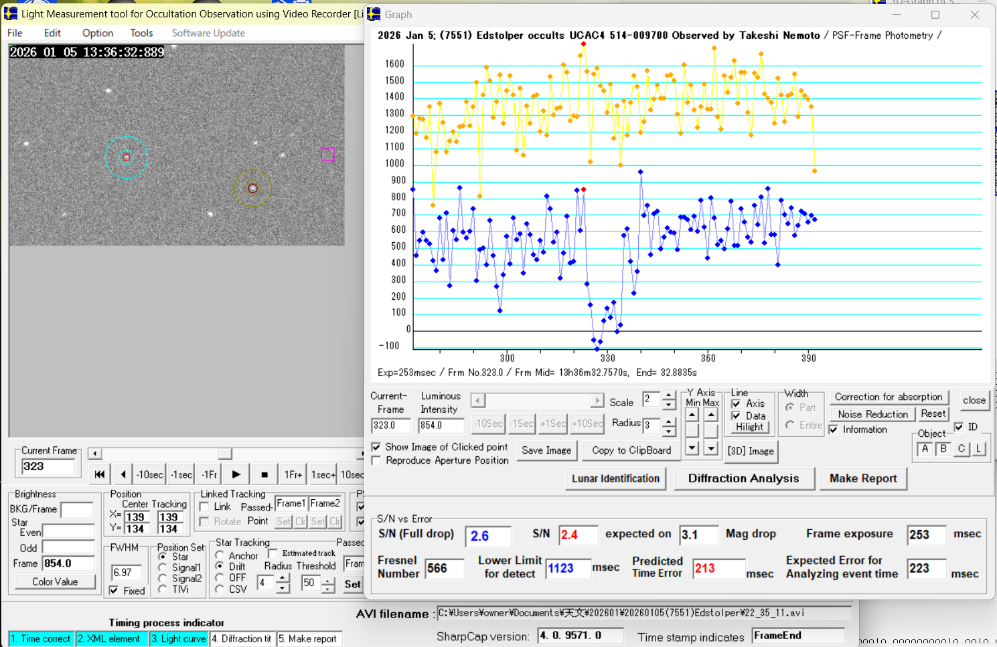Click Y Axis Min up arrow
997x647 pixels.
(x=692, y=415)
